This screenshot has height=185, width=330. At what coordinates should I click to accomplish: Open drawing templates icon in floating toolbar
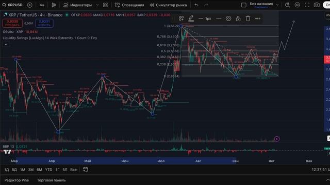pyautogui.click(x=181, y=18)
